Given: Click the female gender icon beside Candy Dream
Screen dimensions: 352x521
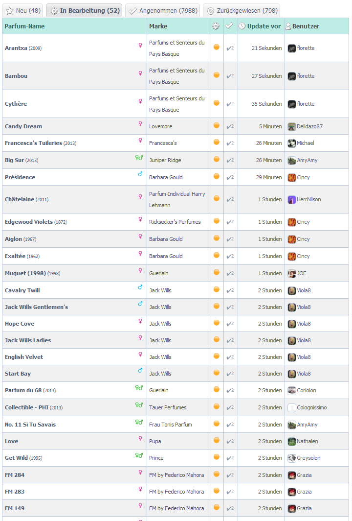Looking at the screenshot, I should 140,124.
